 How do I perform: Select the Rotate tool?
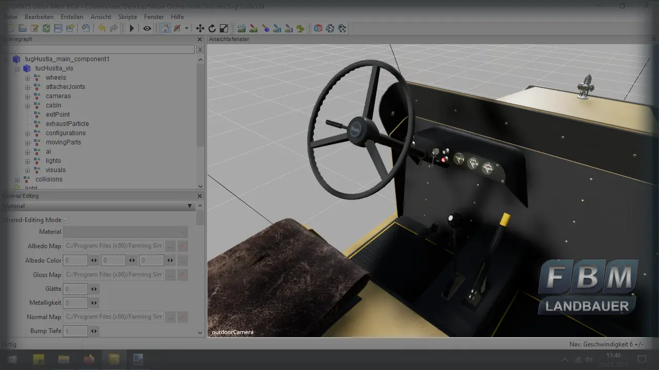point(212,28)
